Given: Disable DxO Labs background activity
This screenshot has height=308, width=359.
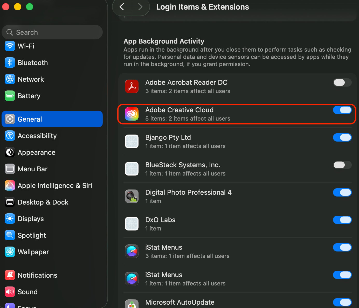Looking at the screenshot, I should point(342,220).
